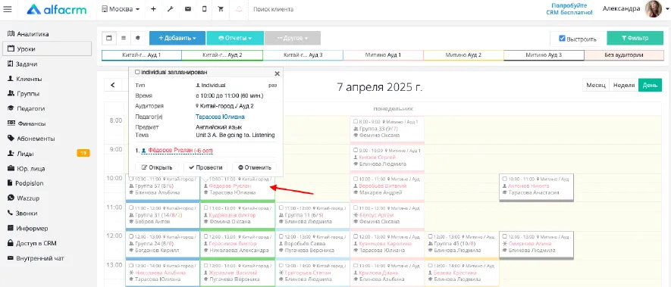Click the Александра user avatar

coord(654,8)
